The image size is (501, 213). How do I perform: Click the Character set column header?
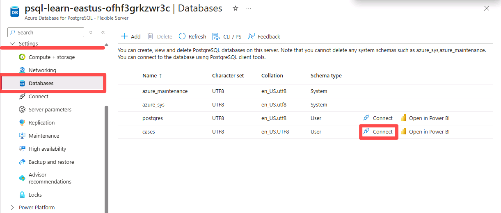pos(228,75)
